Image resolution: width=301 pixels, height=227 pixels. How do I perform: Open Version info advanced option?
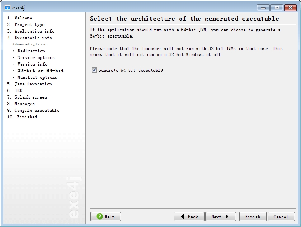tap(32, 64)
